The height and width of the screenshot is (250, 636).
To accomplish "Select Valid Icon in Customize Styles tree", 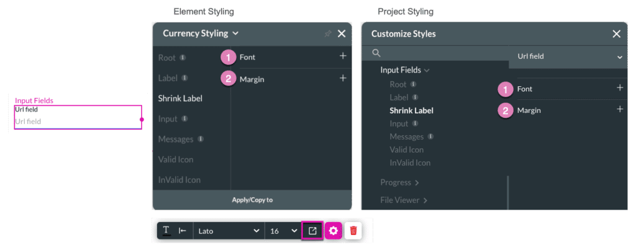I will click(x=406, y=150).
